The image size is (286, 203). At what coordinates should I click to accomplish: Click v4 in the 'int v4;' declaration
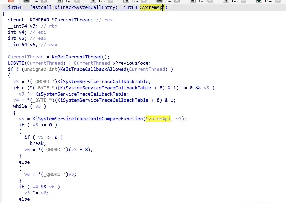click(x=22, y=32)
